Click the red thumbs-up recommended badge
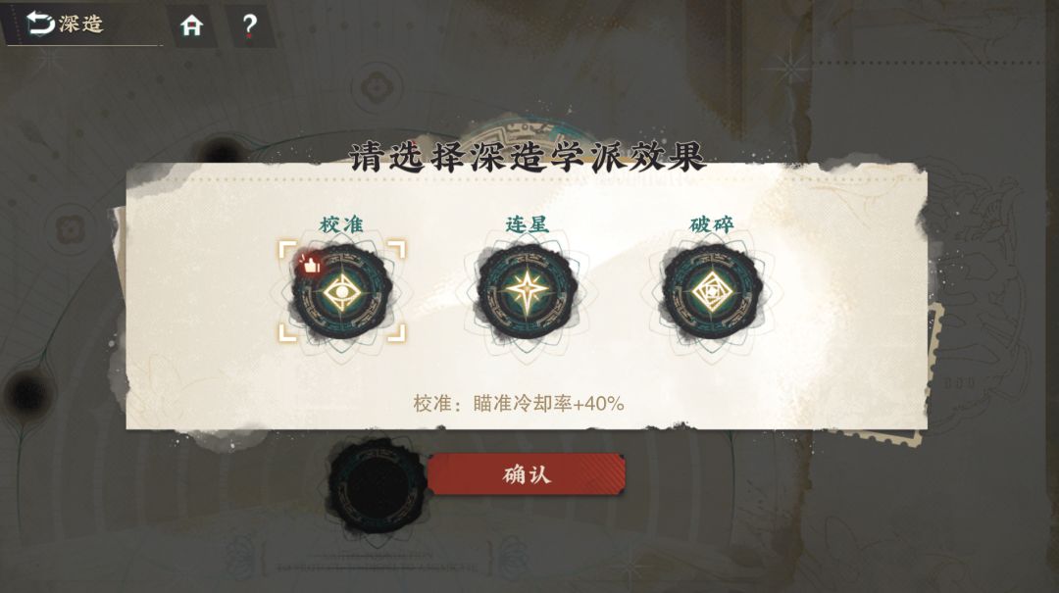This screenshot has height=593, width=1059. pos(309,264)
